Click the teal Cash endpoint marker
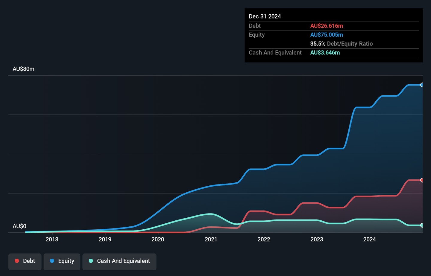The height and width of the screenshot is (276, 431). click(422, 225)
